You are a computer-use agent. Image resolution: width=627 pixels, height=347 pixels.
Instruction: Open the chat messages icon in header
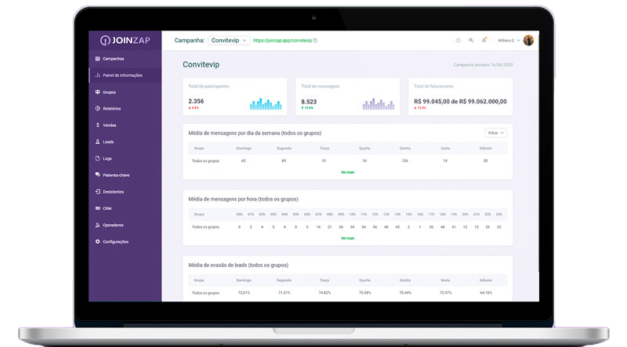click(x=471, y=40)
